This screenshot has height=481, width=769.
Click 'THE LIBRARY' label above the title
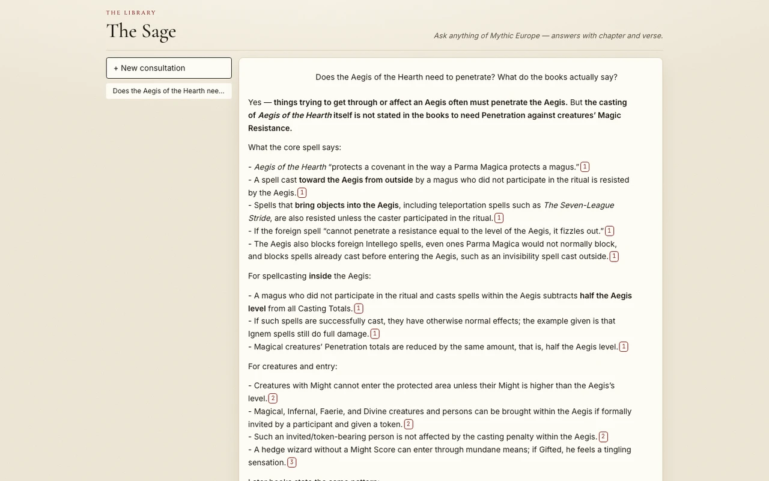[131, 13]
